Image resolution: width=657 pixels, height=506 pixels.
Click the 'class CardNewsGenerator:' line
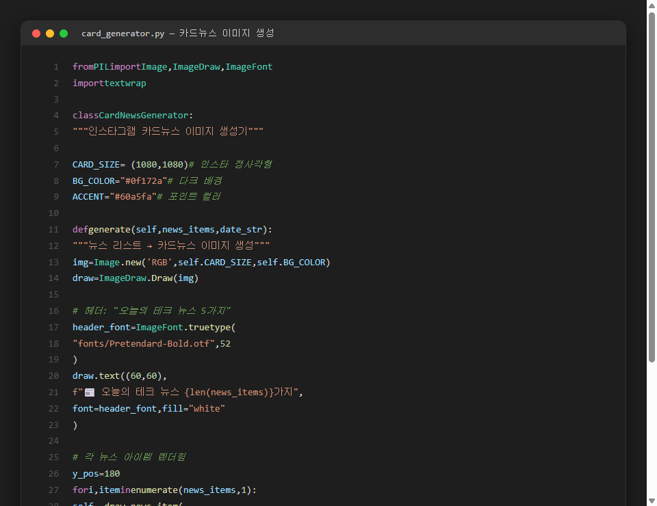point(133,116)
